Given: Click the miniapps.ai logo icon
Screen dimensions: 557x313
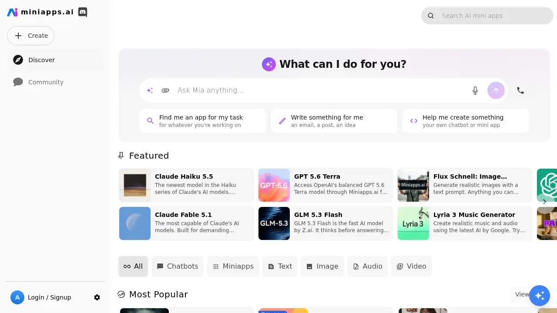Looking at the screenshot, I should tap(12, 12).
